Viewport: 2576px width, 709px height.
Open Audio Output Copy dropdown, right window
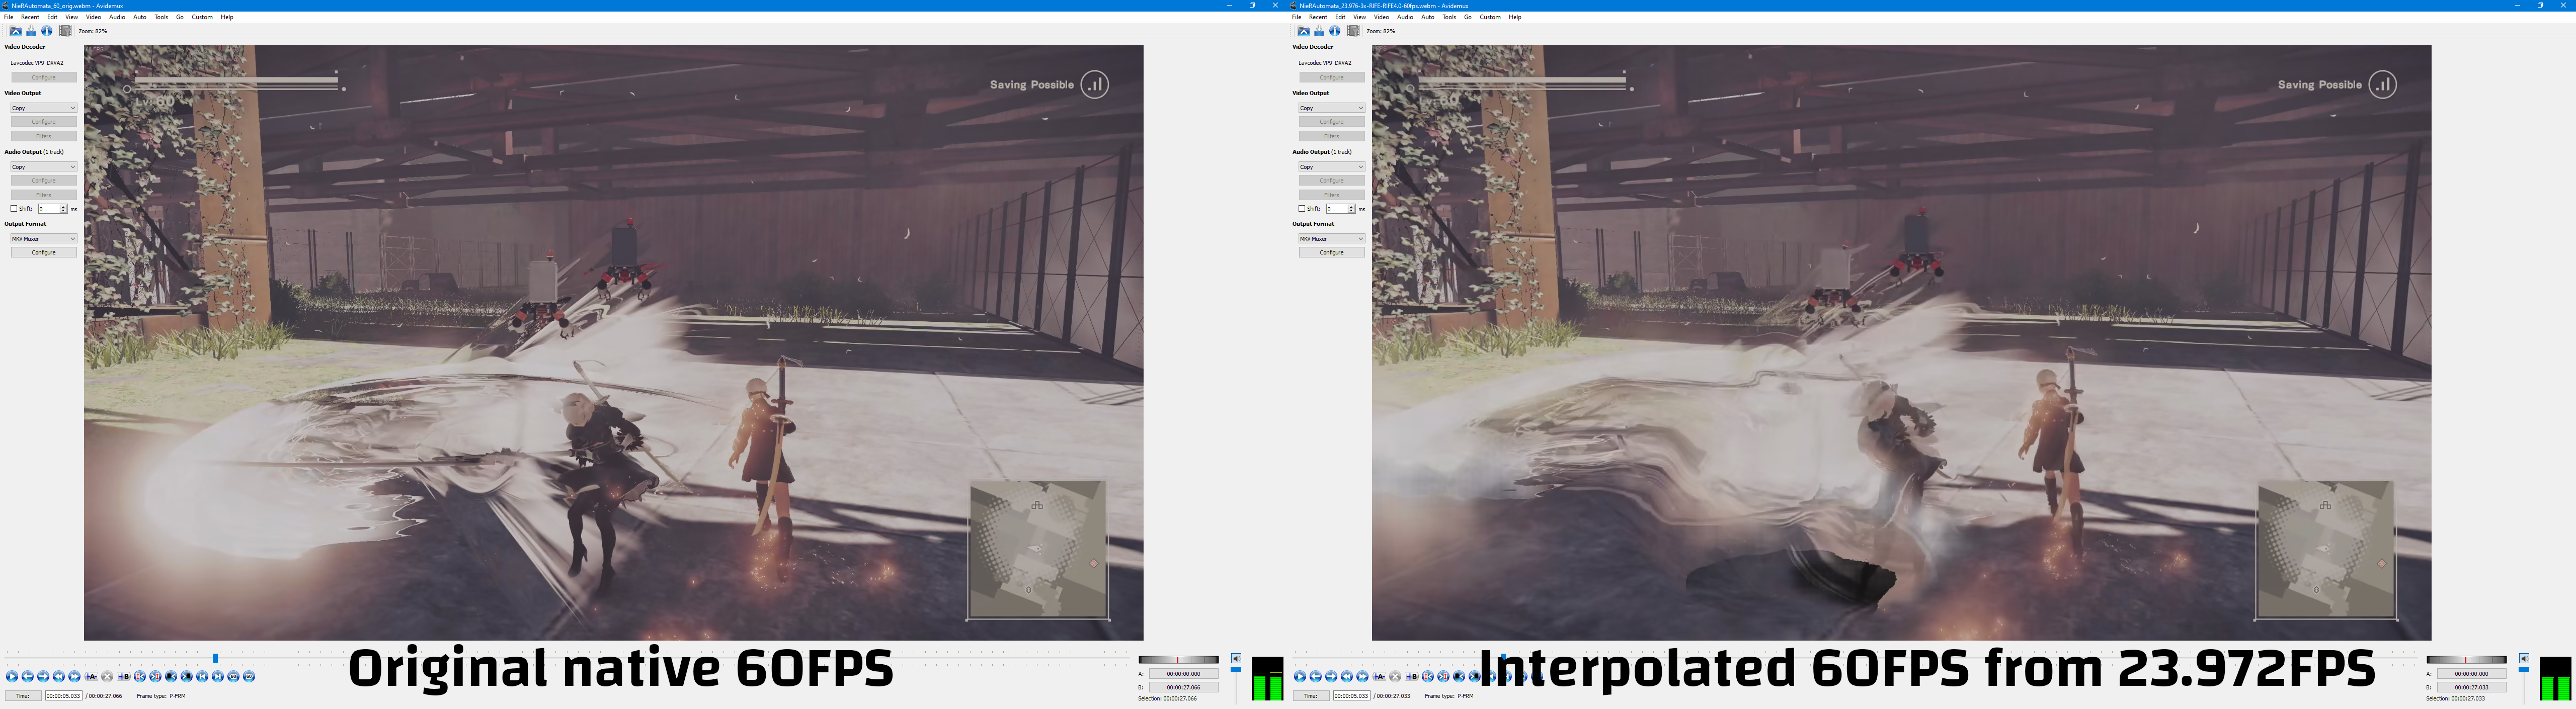coord(1332,167)
